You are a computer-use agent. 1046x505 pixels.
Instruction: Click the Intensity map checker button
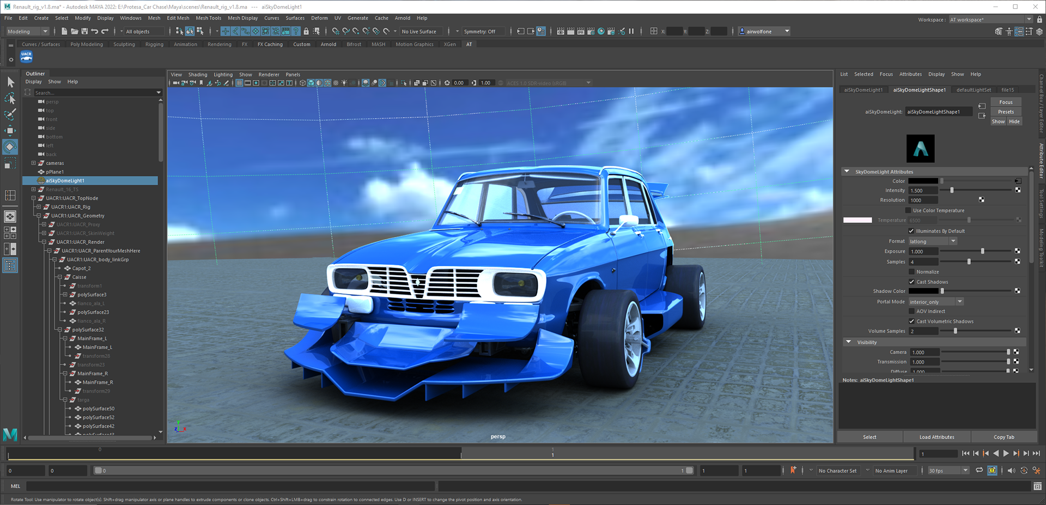(1018, 190)
